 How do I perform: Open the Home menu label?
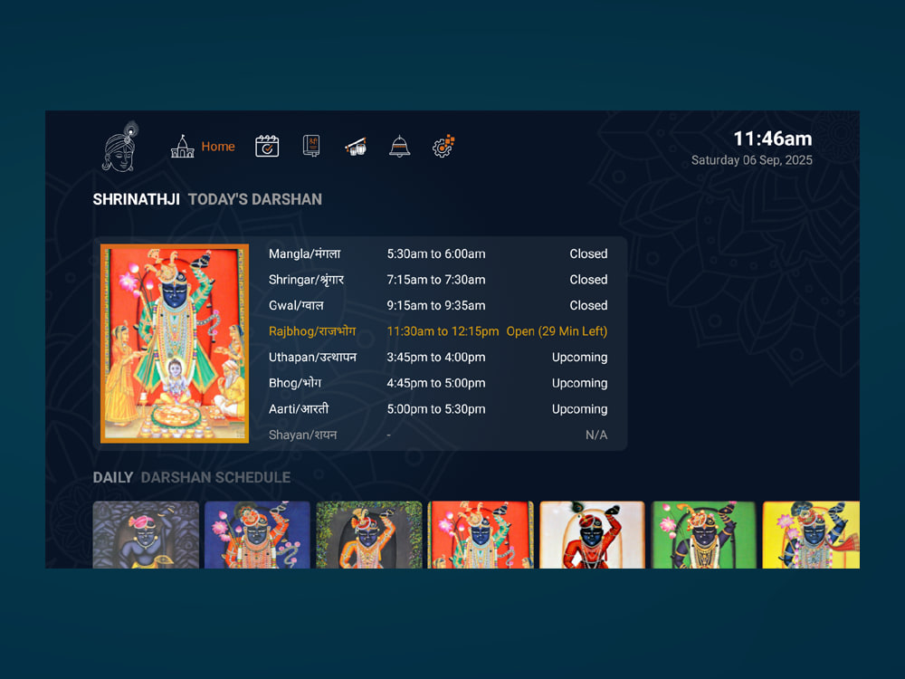tap(218, 147)
